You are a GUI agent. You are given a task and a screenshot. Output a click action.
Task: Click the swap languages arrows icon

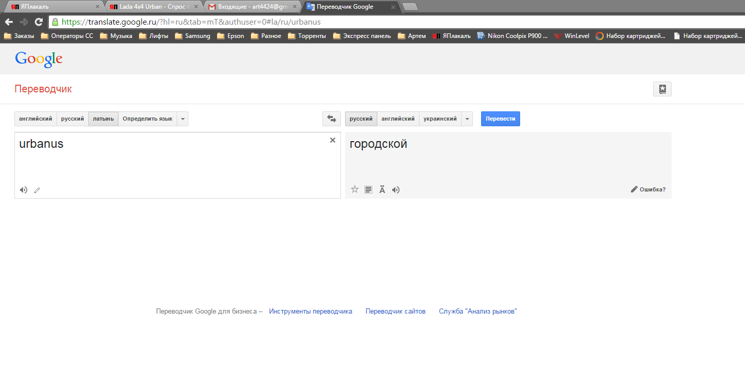tap(332, 119)
